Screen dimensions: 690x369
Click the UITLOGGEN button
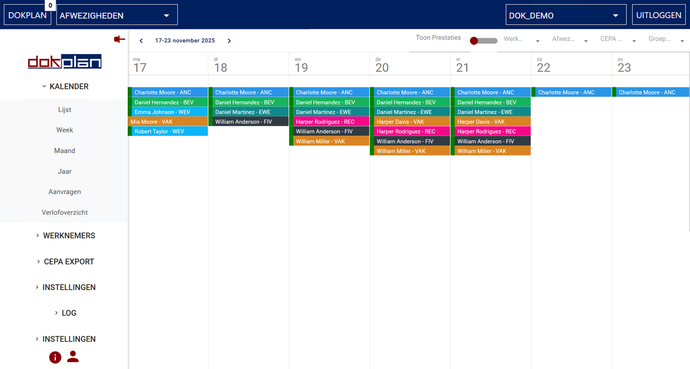pos(659,15)
